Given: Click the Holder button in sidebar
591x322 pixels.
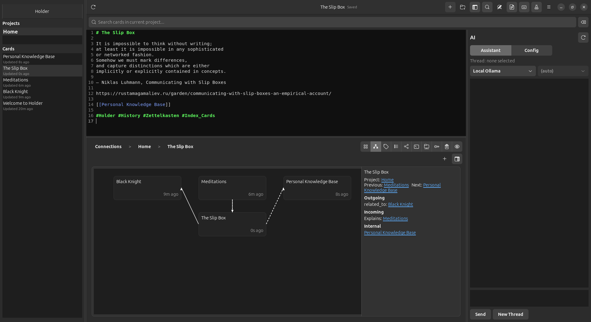Looking at the screenshot, I should (x=42, y=11).
